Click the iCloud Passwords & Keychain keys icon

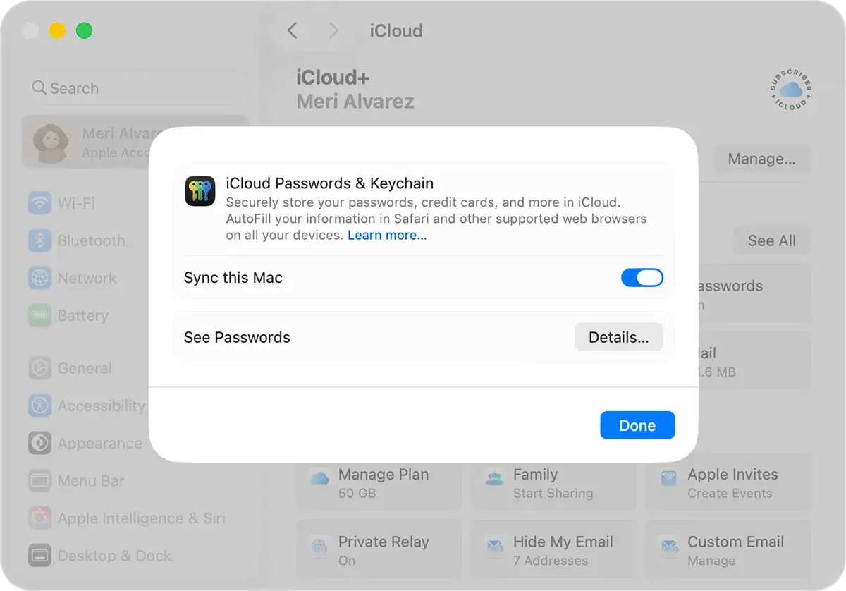click(200, 191)
